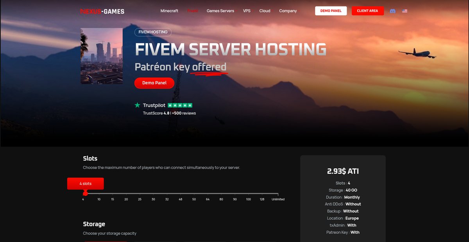
Task: Open the Cloud menu item
Action: [265, 11]
